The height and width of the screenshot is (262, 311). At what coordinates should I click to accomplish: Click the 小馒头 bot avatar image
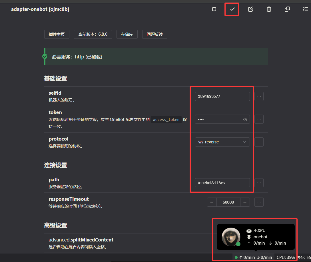click(x=231, y=237)
